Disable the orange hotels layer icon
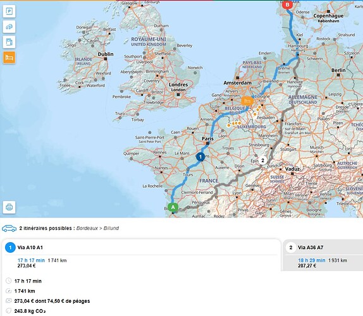363x316 pixels. (9, 58)
